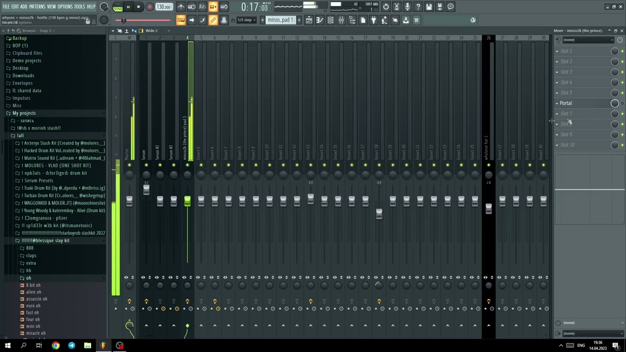Open the Piano roll view
The width and height of the screenshot is (626, 352).
[x=320, y=20]
